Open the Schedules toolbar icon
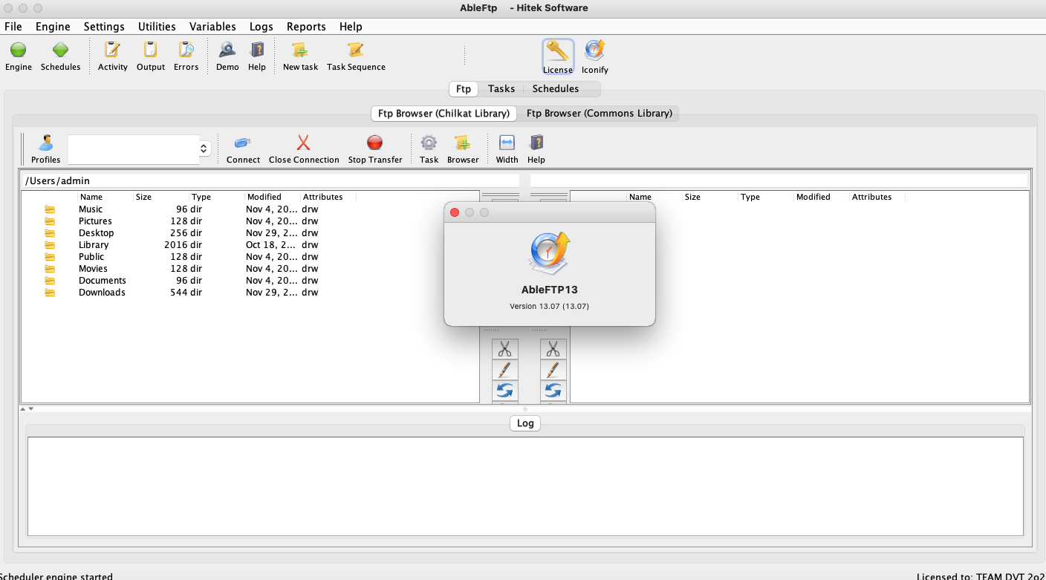The image size is (1046, 580). tap(60, 50)
